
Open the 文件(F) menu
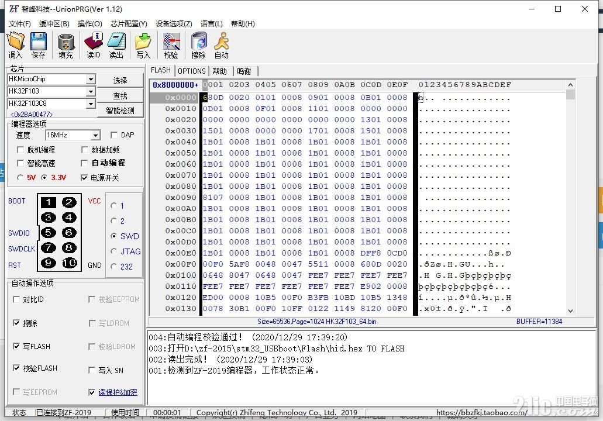point(20,24)
